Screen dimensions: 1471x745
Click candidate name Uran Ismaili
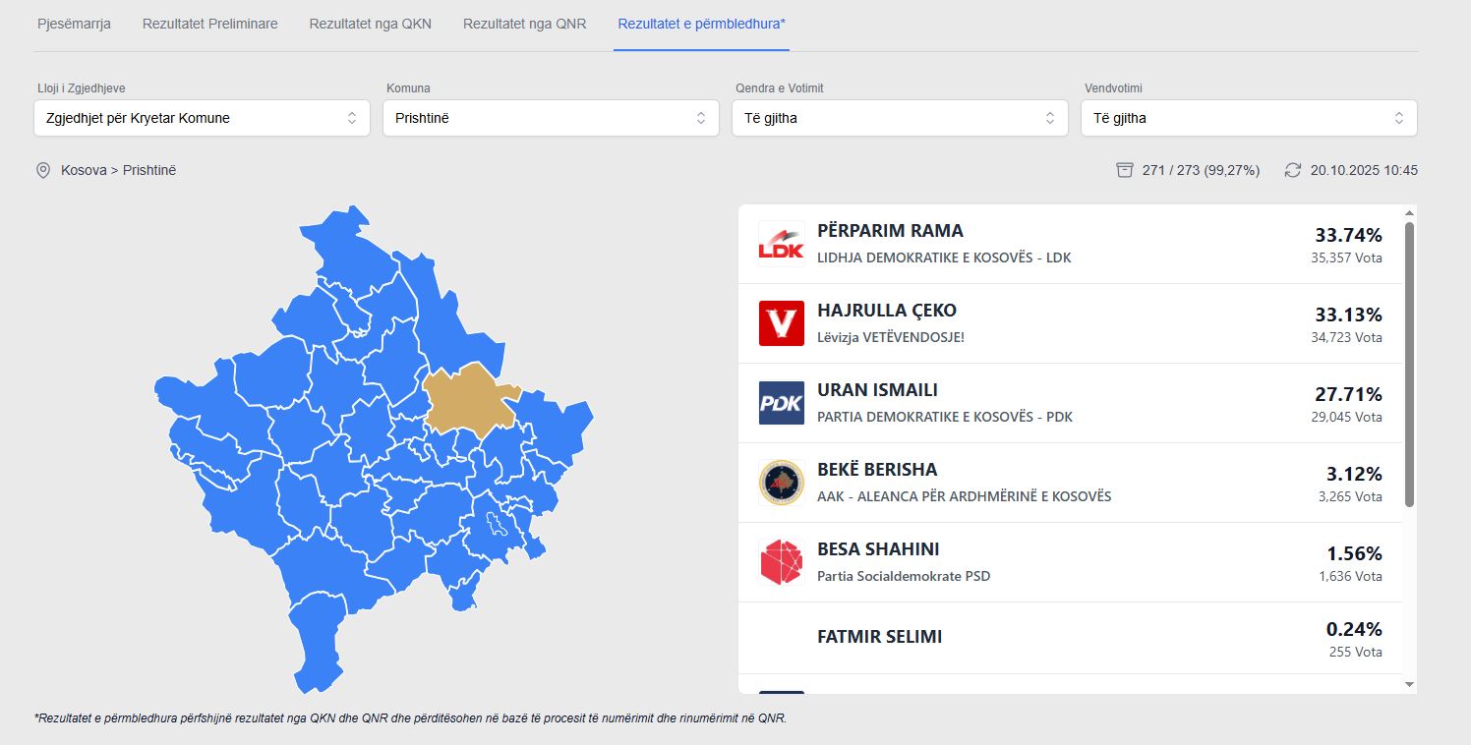pyautogui.click(x=877, y=390)
